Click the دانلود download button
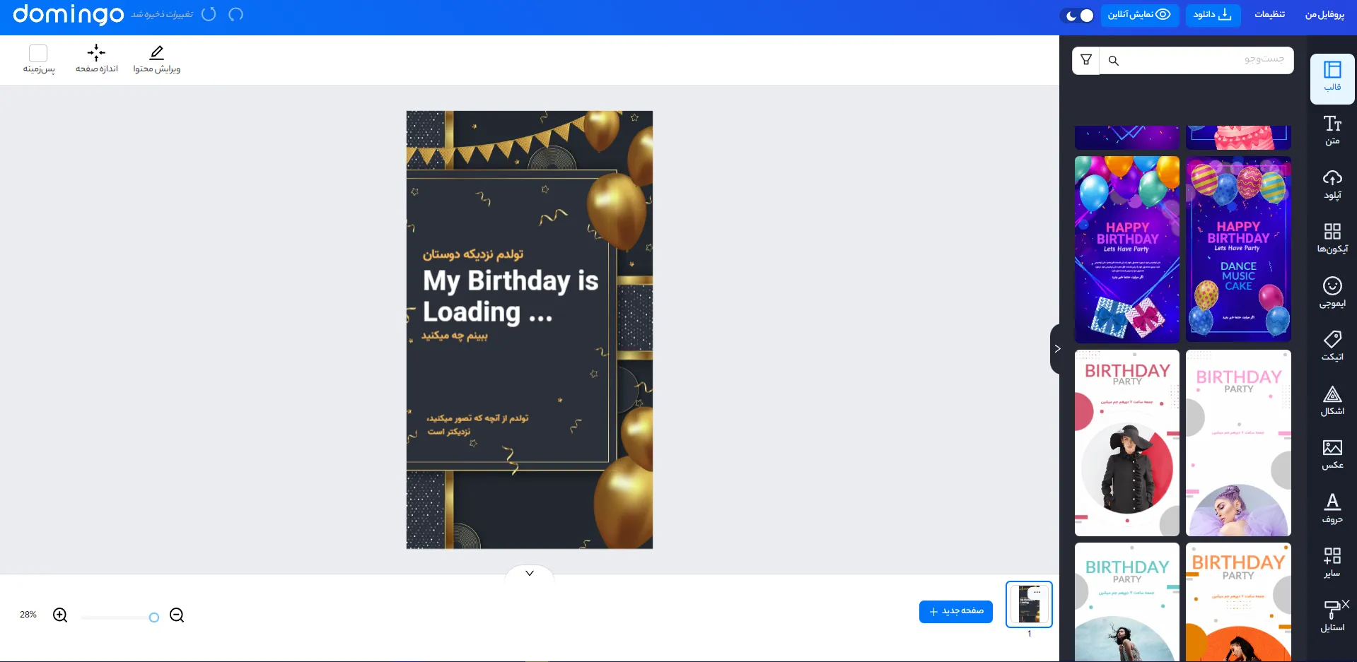The height and width of the screenshot is (662, 1357). [1213, 15]
